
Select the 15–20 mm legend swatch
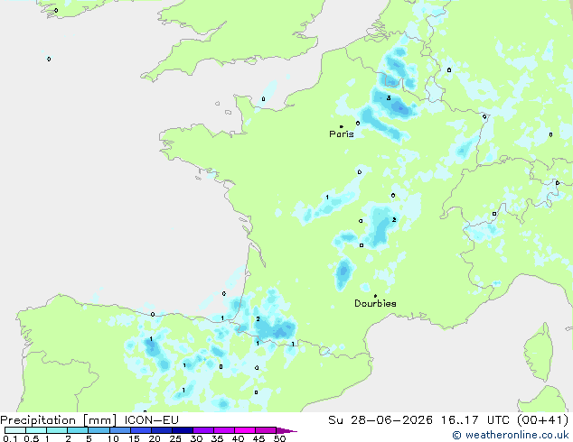141,430
